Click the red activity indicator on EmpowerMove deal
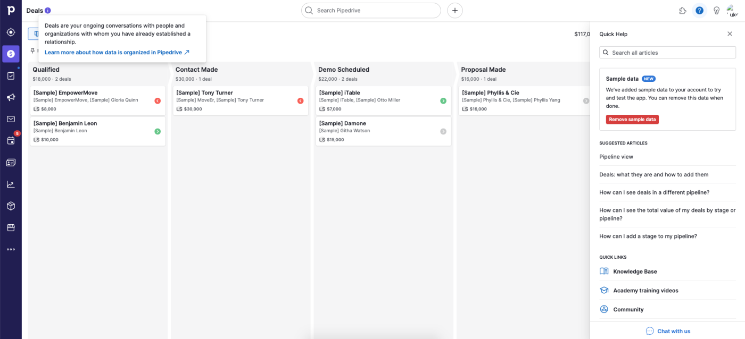 click(158, 101)
